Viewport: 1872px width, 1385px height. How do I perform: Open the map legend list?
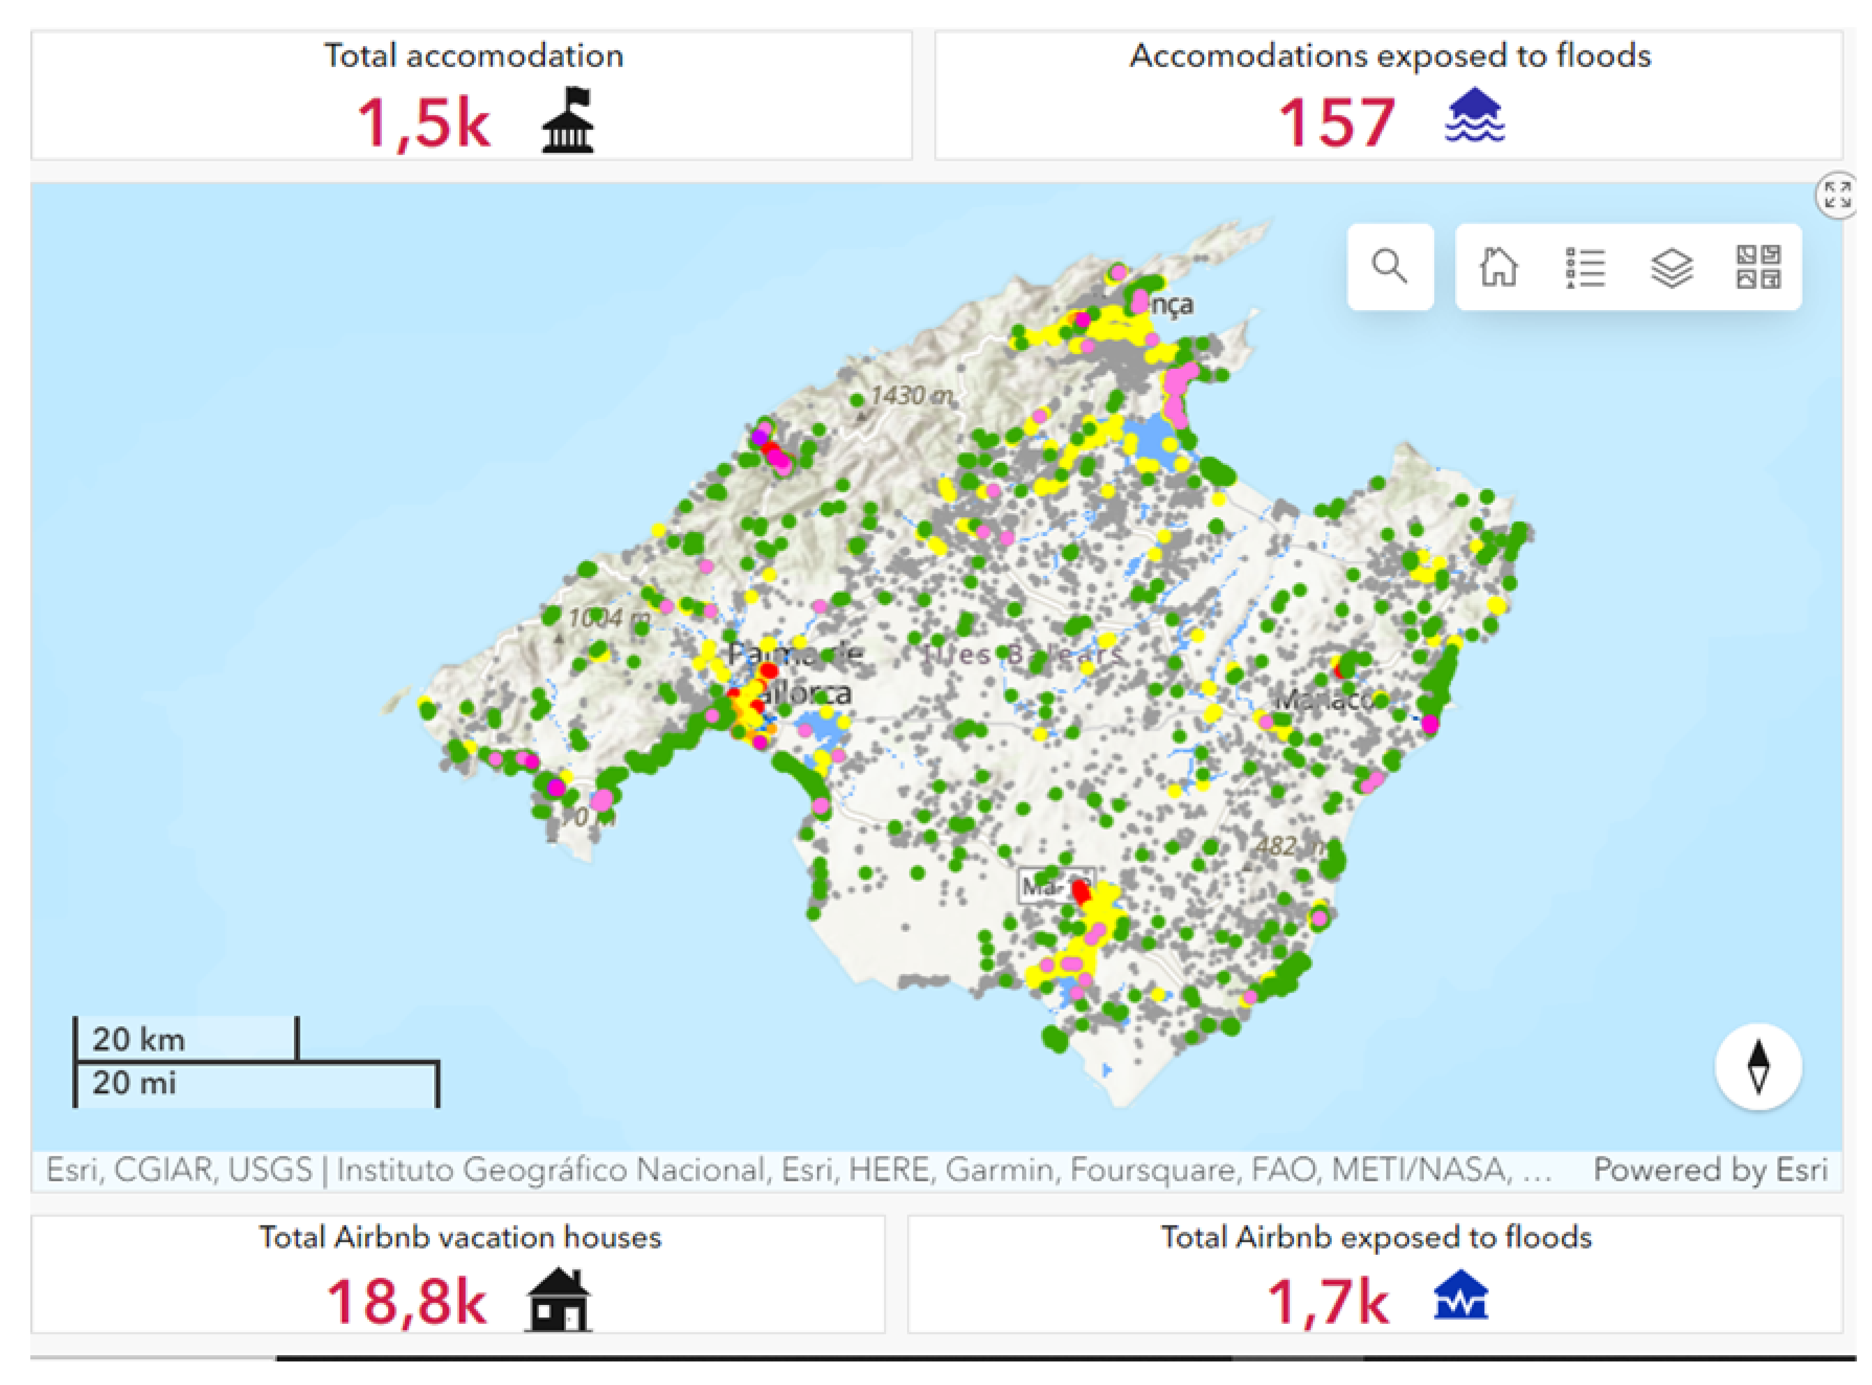click(x=1584, y=267)
